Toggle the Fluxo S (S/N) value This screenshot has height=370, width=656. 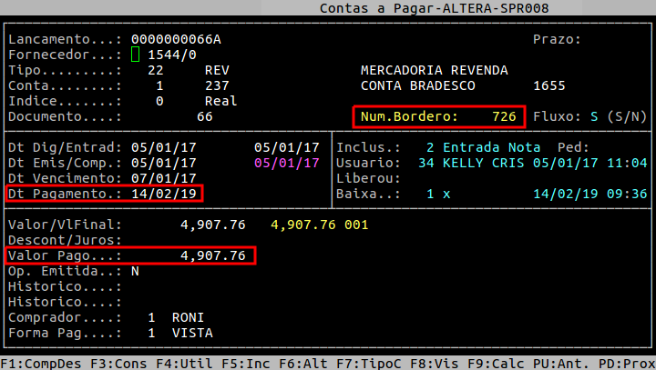(x=594, y=116)
